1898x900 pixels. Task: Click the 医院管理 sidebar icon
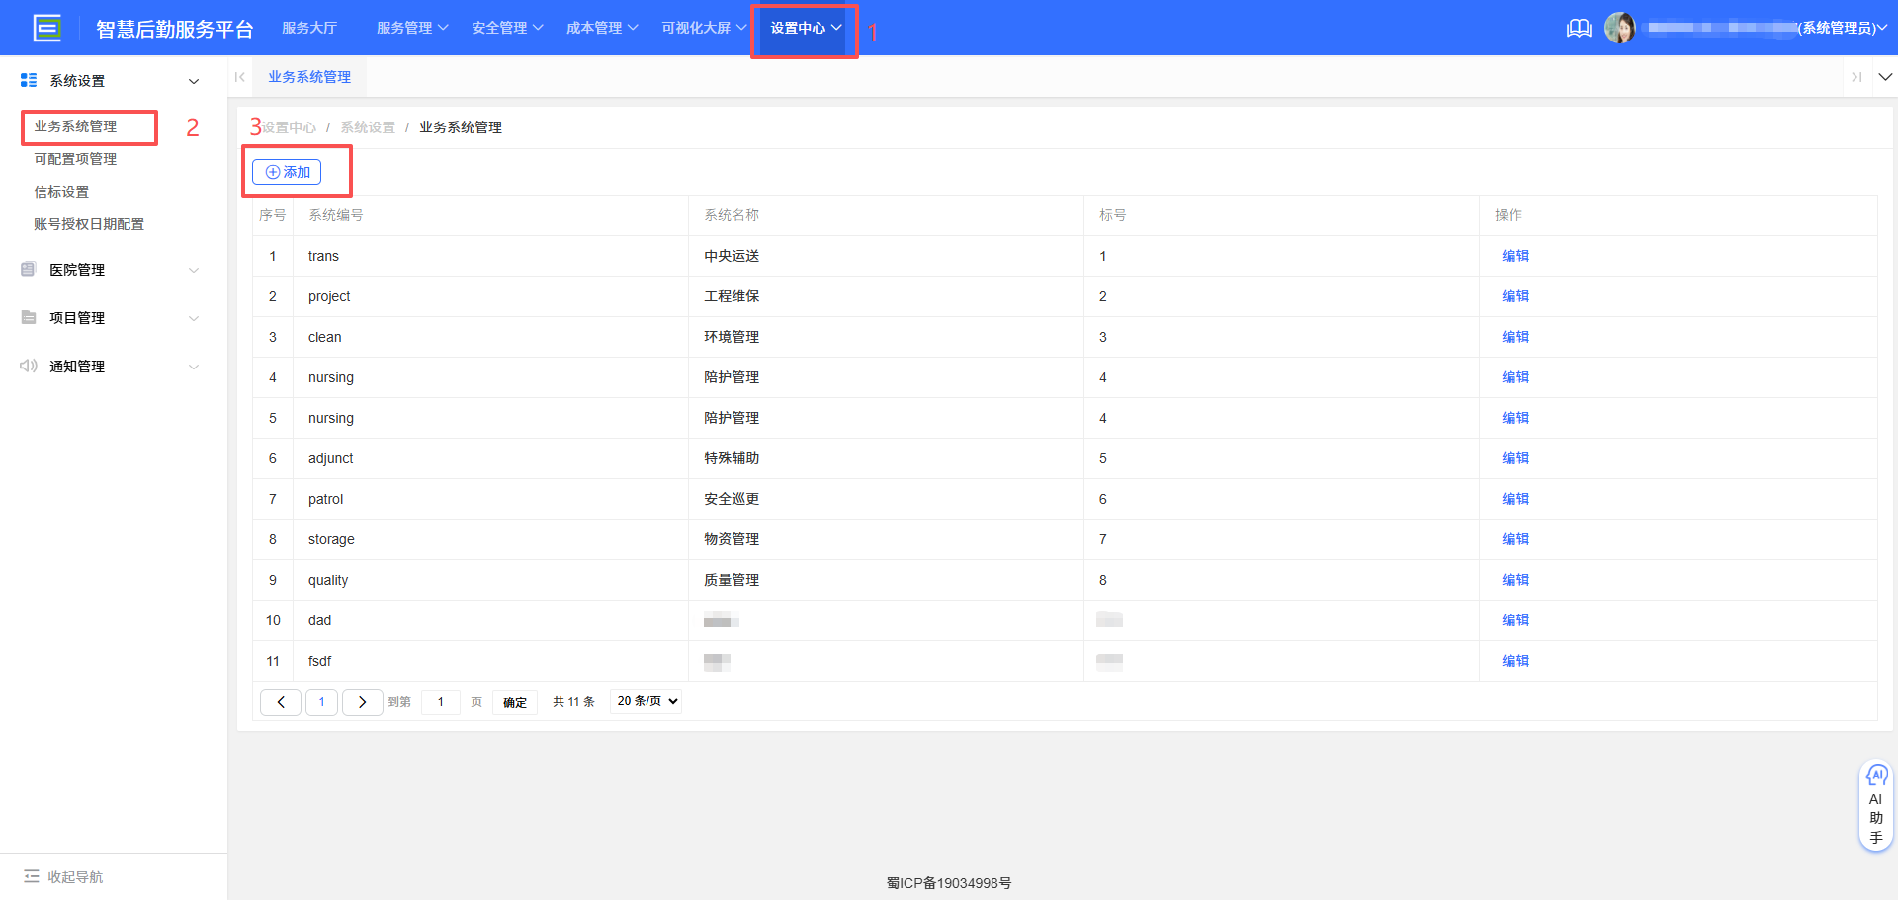tap(26, 269)
